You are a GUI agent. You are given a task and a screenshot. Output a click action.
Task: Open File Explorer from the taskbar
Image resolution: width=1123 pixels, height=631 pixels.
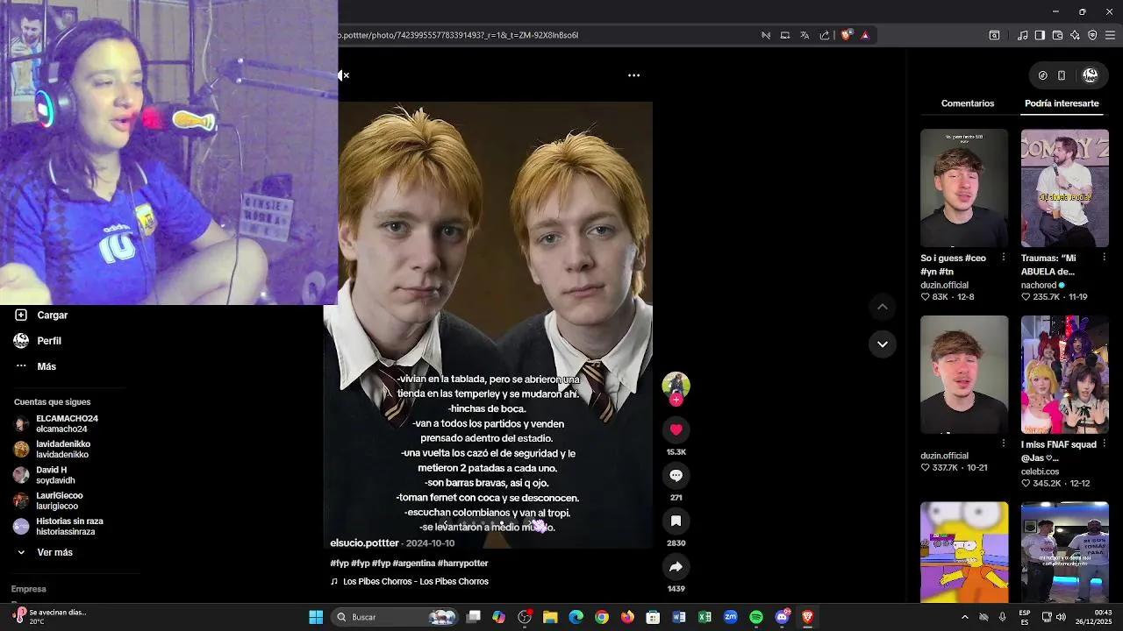[x=550, y=617]
